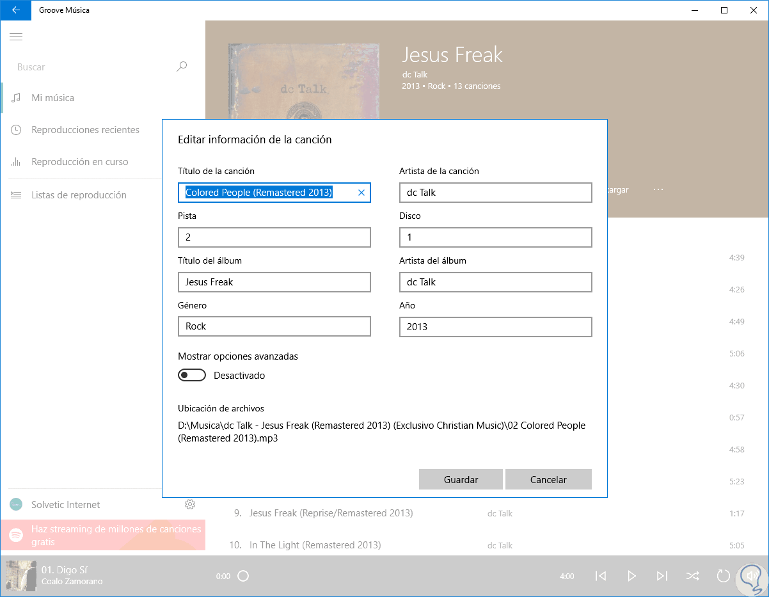
Task: Toggle shuffle playback
Action: 693,576
